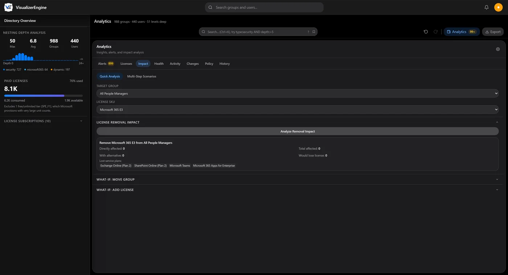This screenshot has height=275, width=508.
Task: Click the Export button
Action: click(x=493, y=32)
